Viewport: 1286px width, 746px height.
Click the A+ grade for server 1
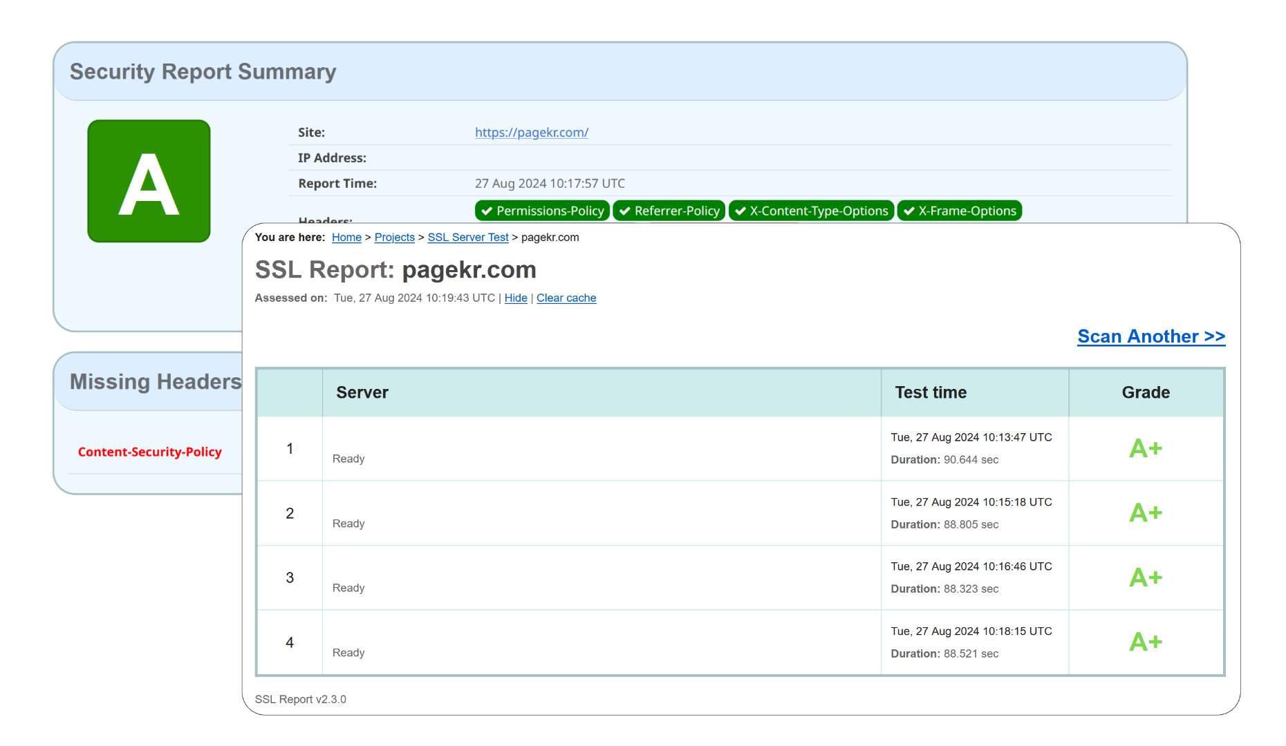pos(1146,448)
